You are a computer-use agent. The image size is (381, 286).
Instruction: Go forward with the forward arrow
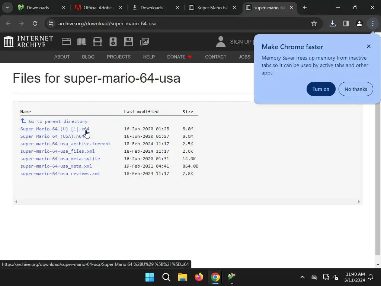pos(22,23)
